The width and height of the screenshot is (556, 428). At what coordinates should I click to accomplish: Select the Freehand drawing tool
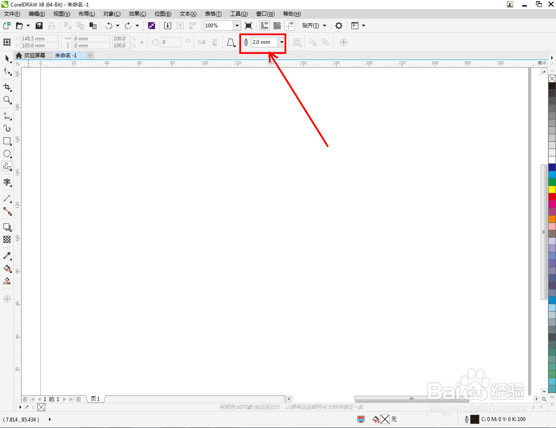click(7, 116)
